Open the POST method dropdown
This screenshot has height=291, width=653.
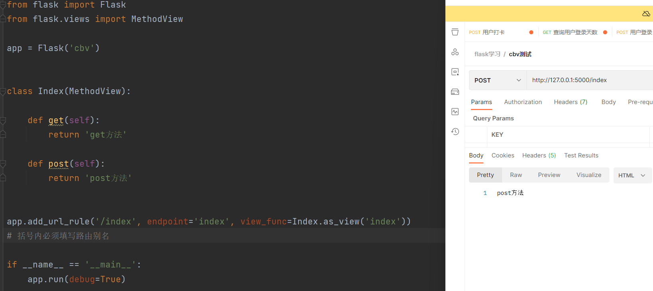tap(498, 80)
